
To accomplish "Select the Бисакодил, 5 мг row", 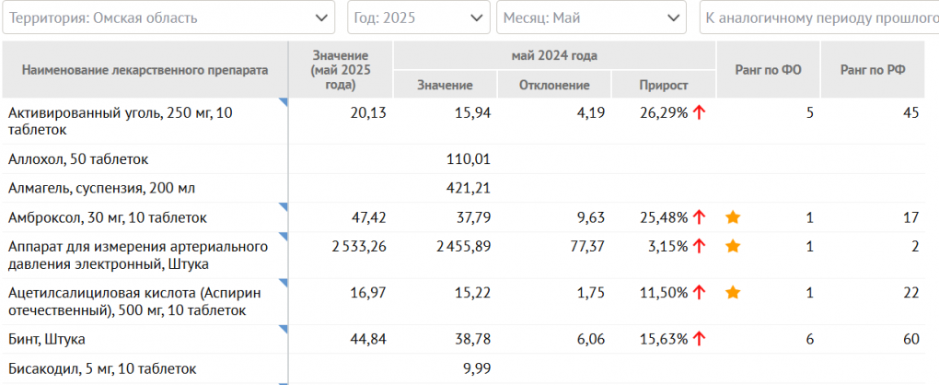I will (x=101, y=368).
